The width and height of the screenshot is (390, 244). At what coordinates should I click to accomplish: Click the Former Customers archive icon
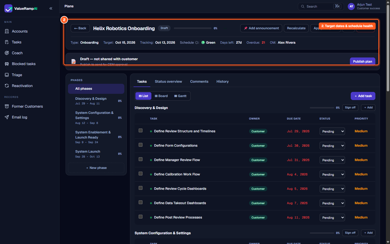coord(7,106)
